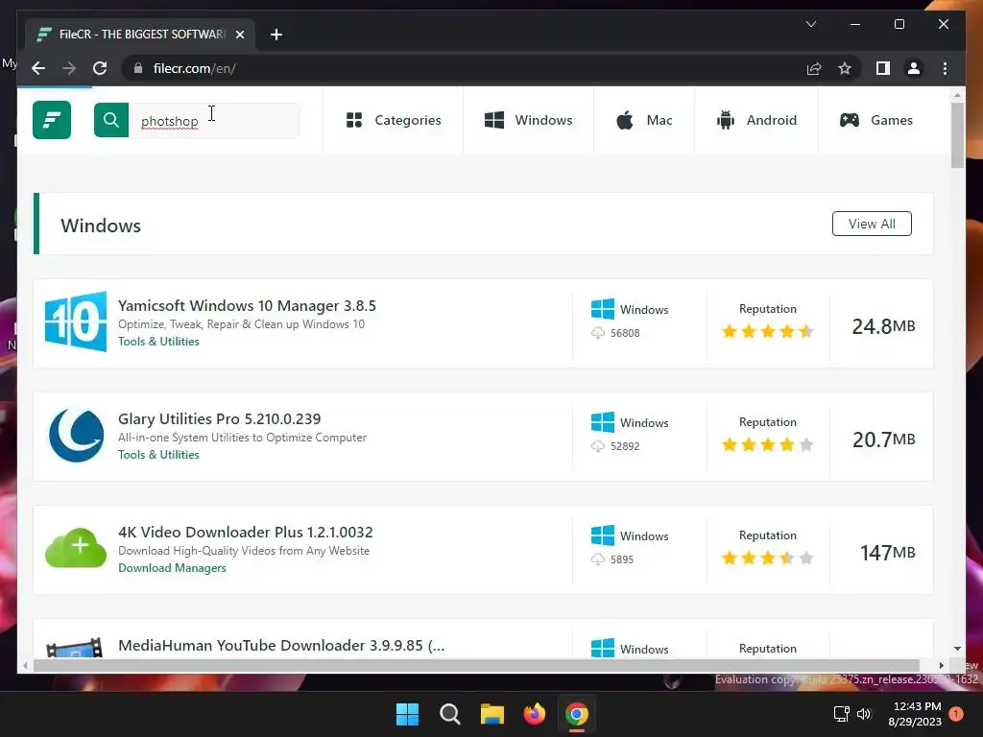Click the 20.7MB file size
The image size is (983, 737).
click(x=883, y=440)
